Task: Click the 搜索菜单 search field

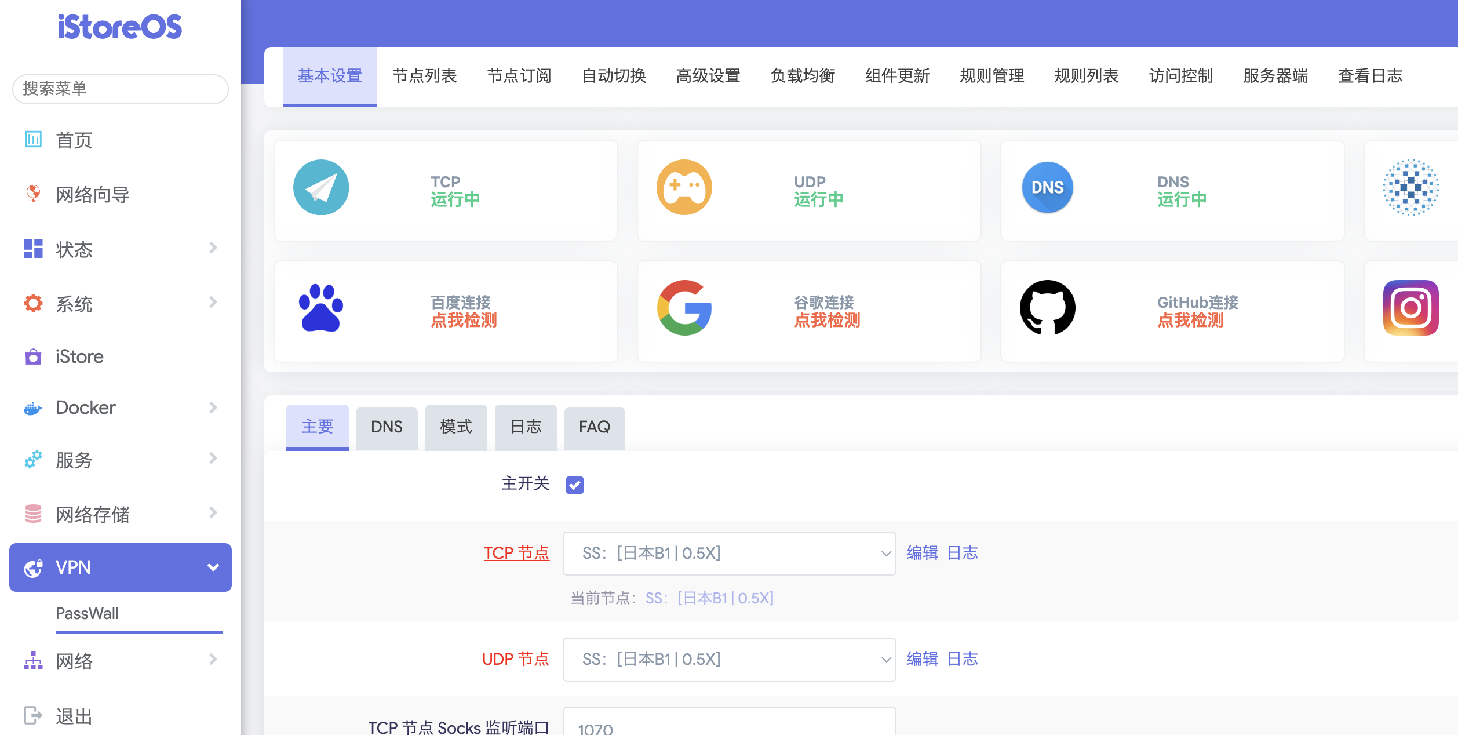Action: click(120, 89)
